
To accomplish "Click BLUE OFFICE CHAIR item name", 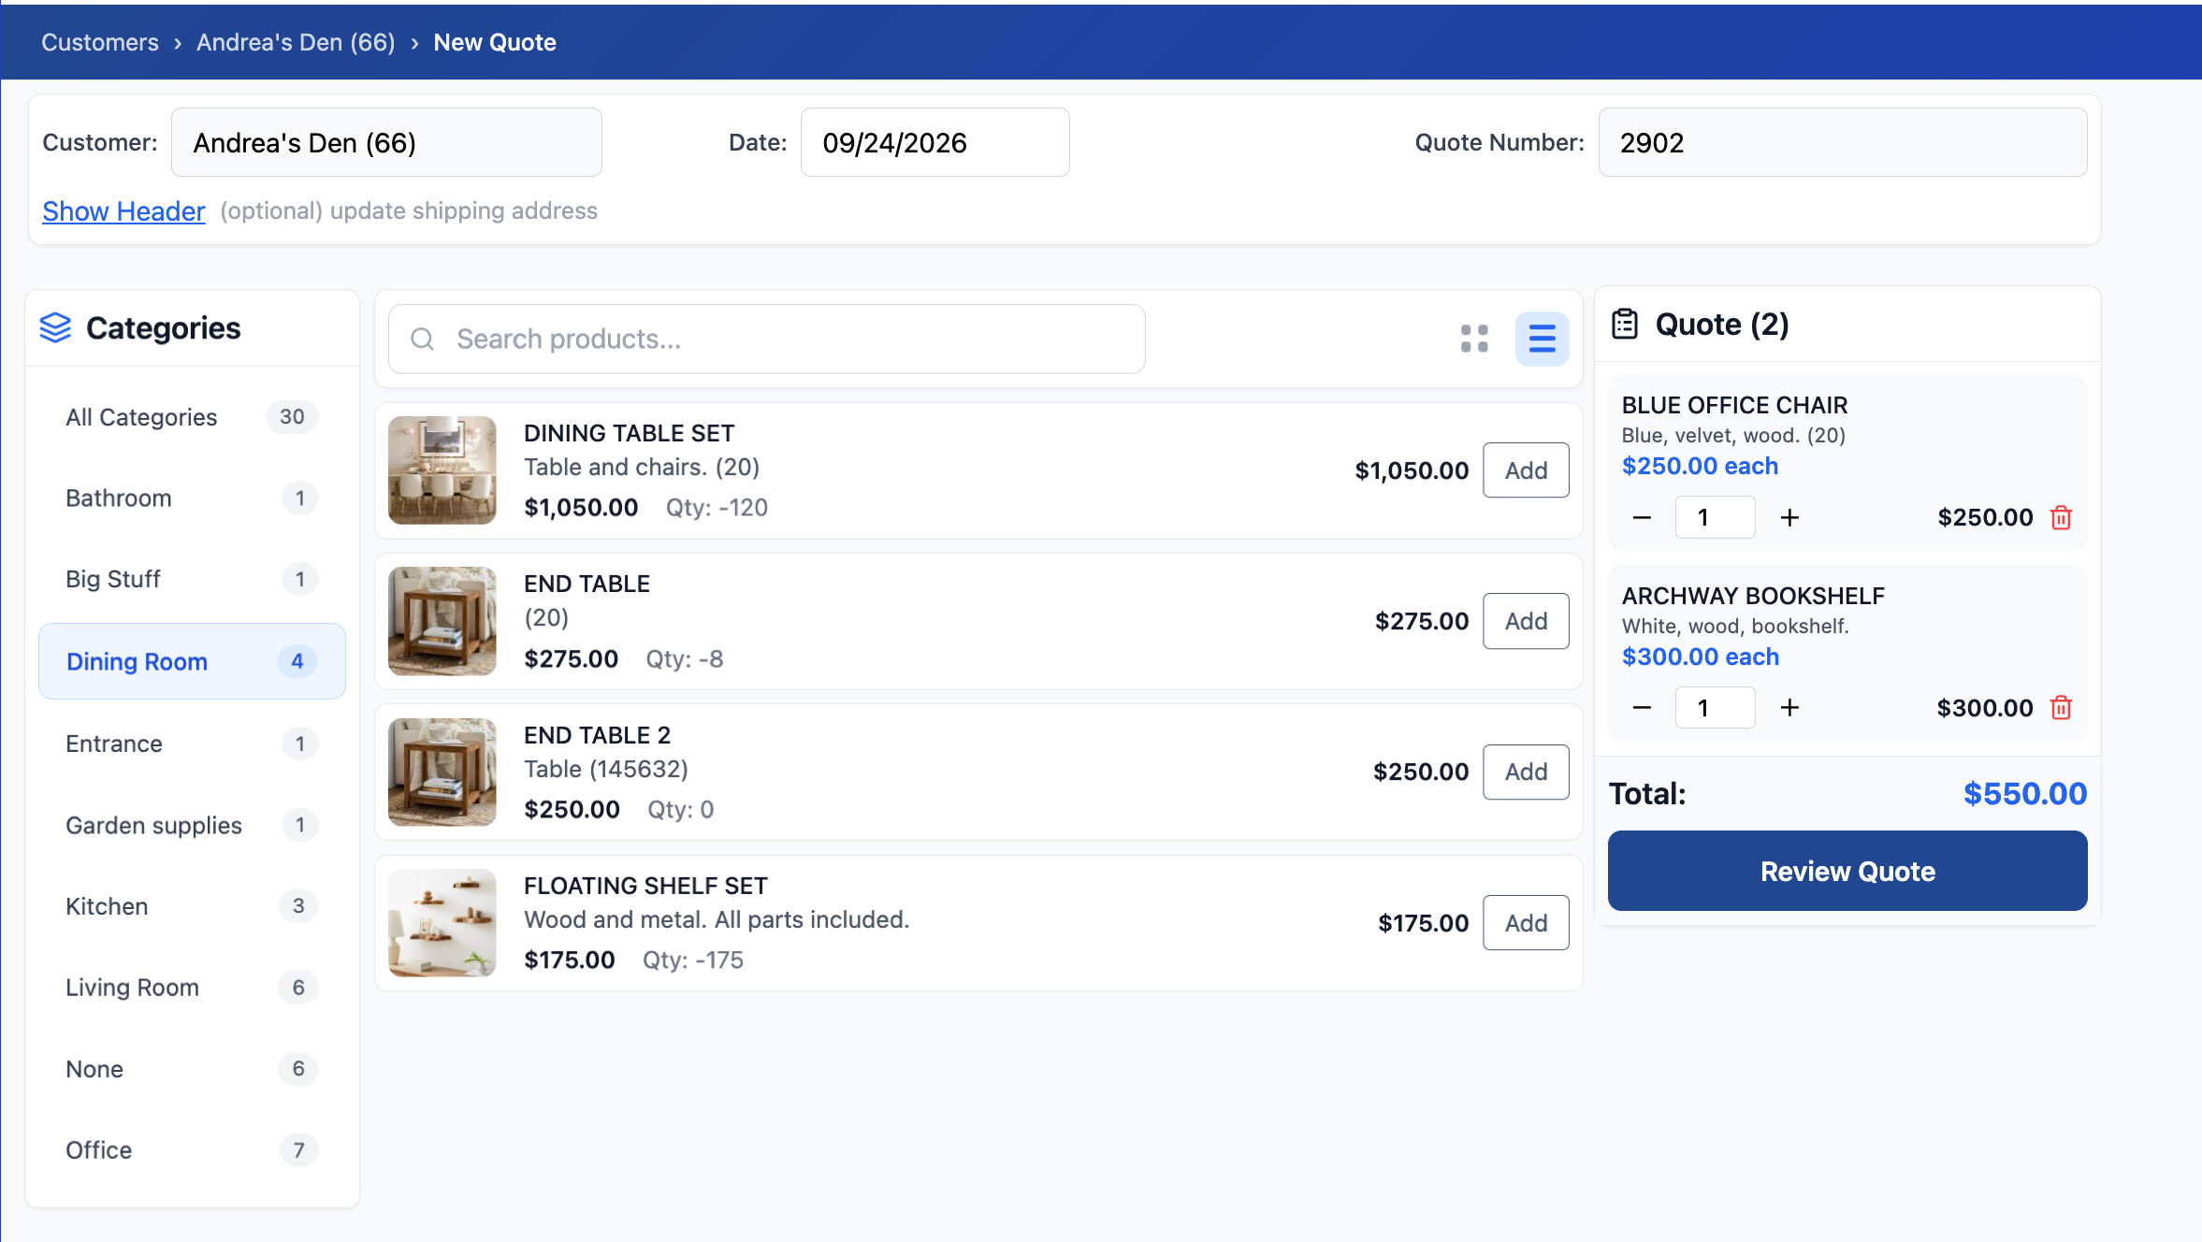I will (1734, 405).
